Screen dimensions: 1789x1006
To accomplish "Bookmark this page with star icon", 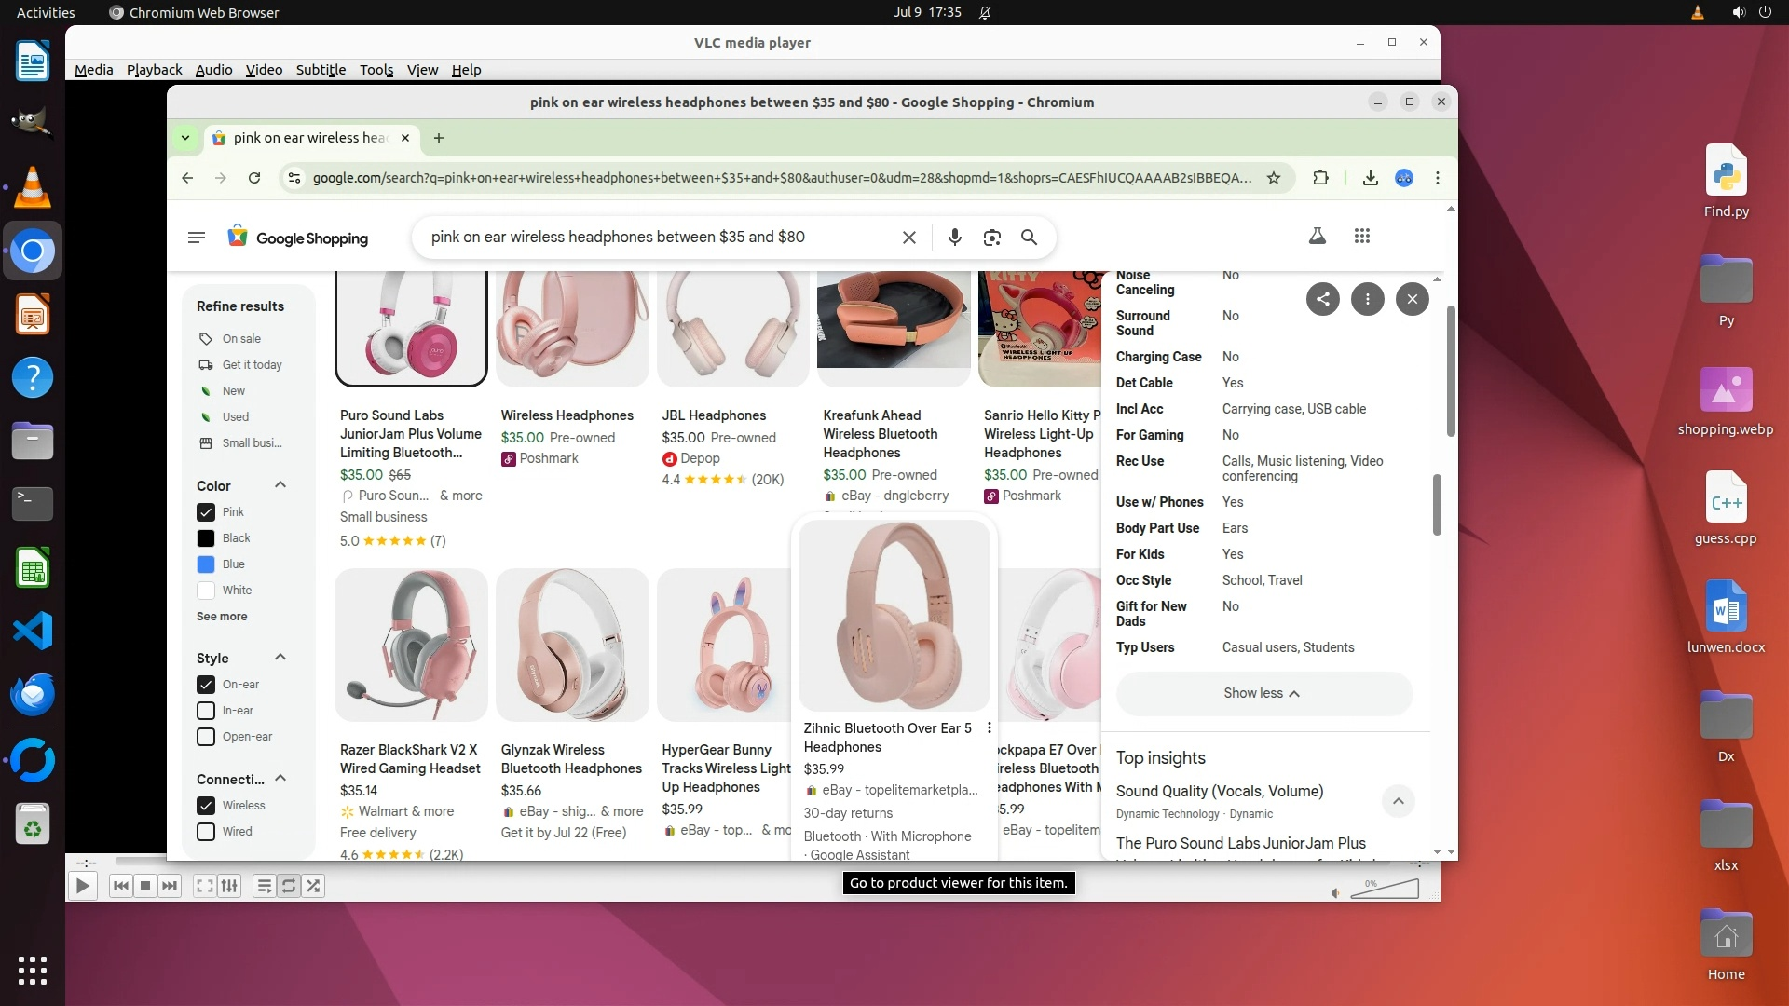I will pyautogui.click(x=1273, y=178).
